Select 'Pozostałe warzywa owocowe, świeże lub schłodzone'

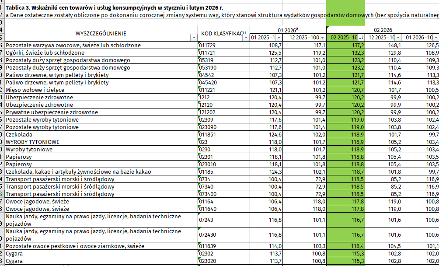[x=101, y=45]
